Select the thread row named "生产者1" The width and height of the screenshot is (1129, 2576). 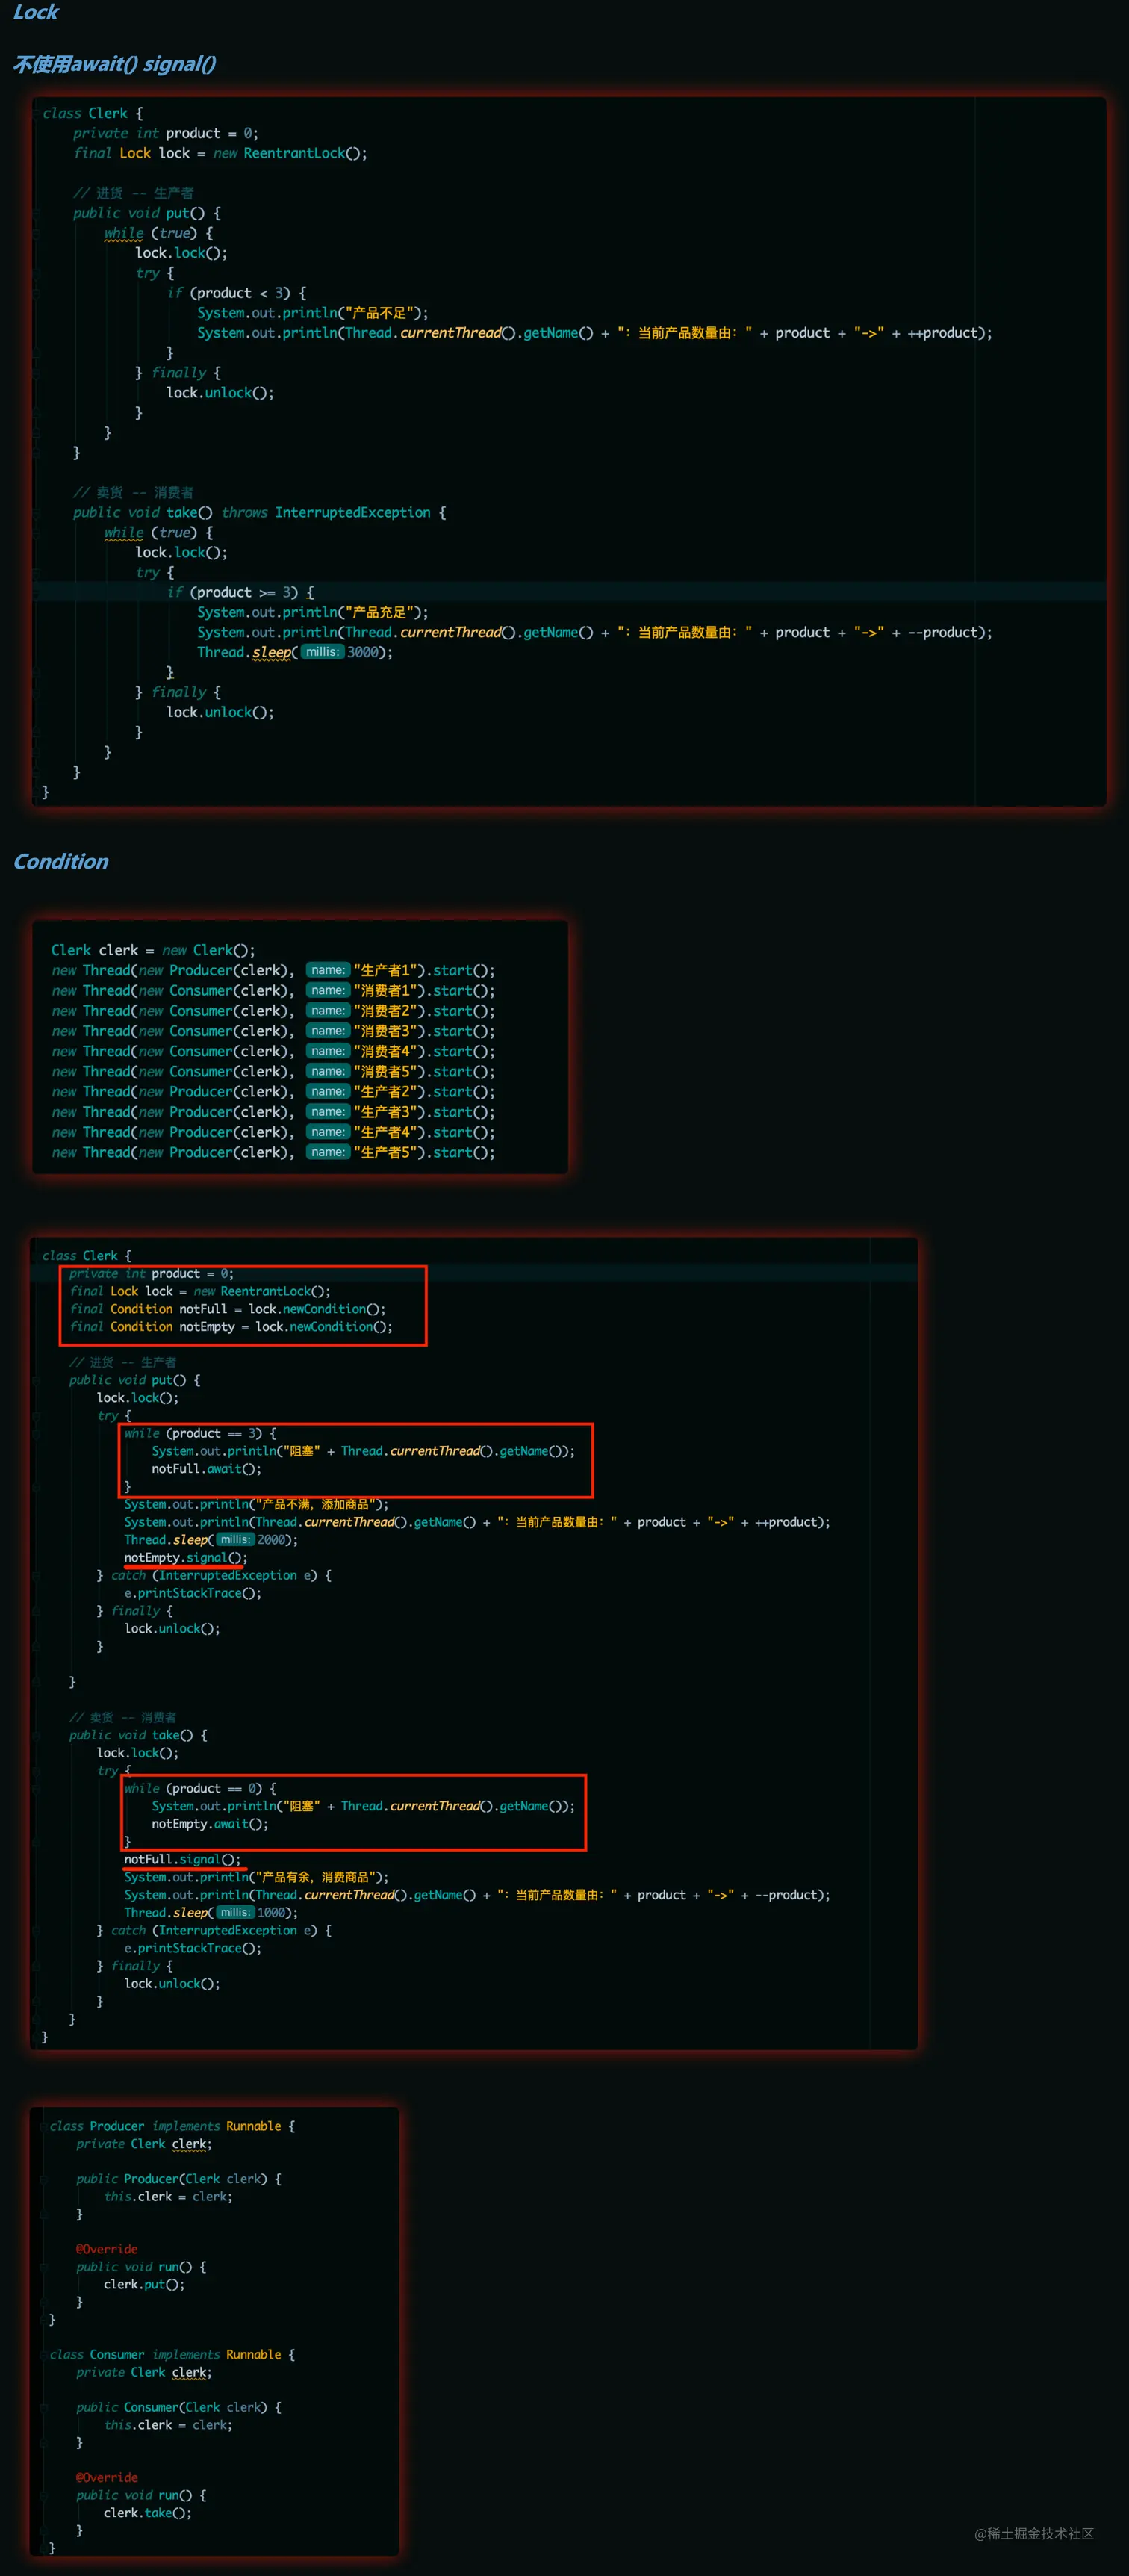point(273,970)
